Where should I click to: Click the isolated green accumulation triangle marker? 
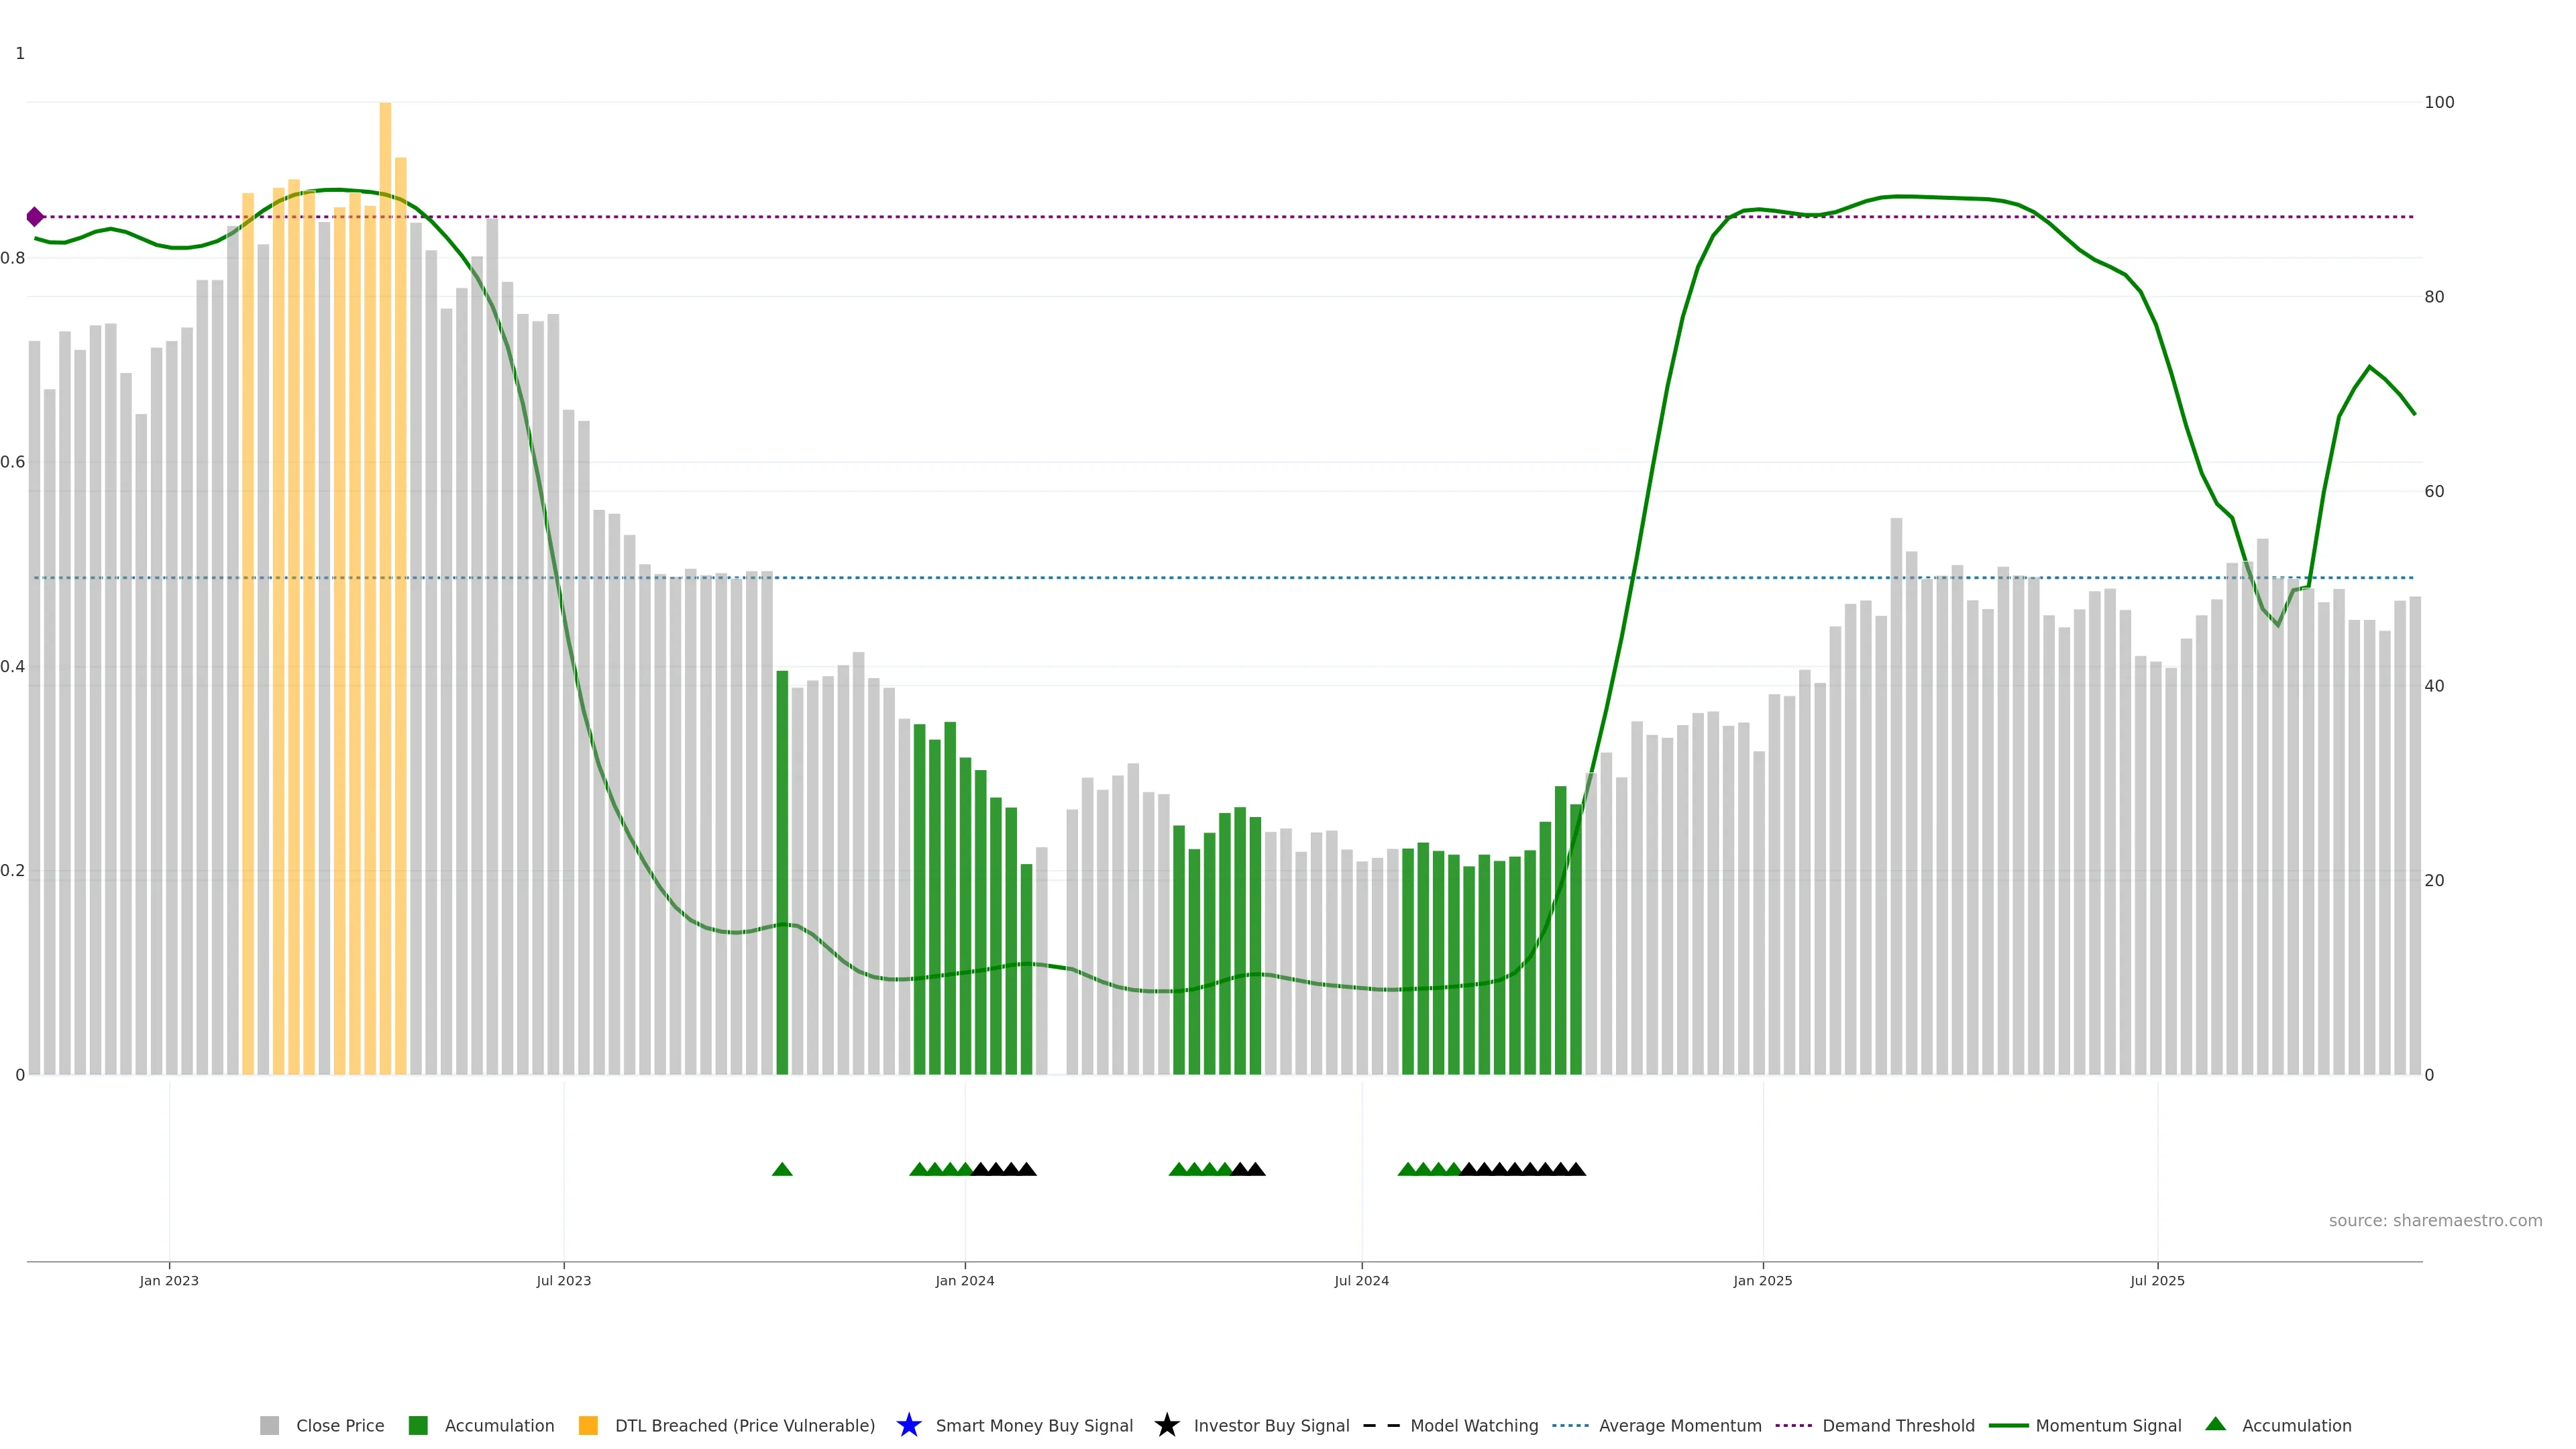[x=782, y=1169]
